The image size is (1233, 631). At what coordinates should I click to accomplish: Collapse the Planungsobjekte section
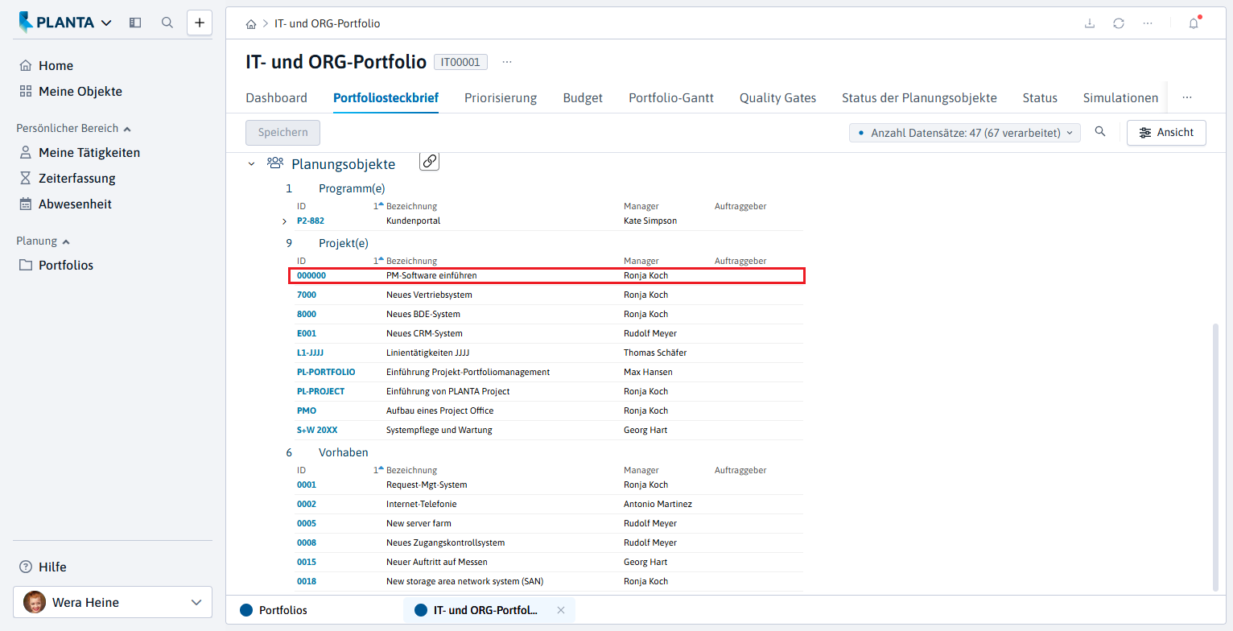[x=252, y=163]
